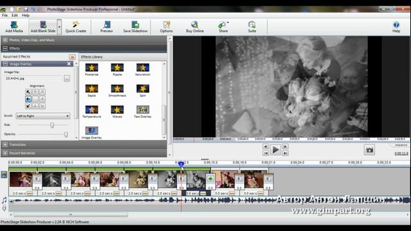
Task: Set overlay alignment to top-left
Action: pos(28,92)
